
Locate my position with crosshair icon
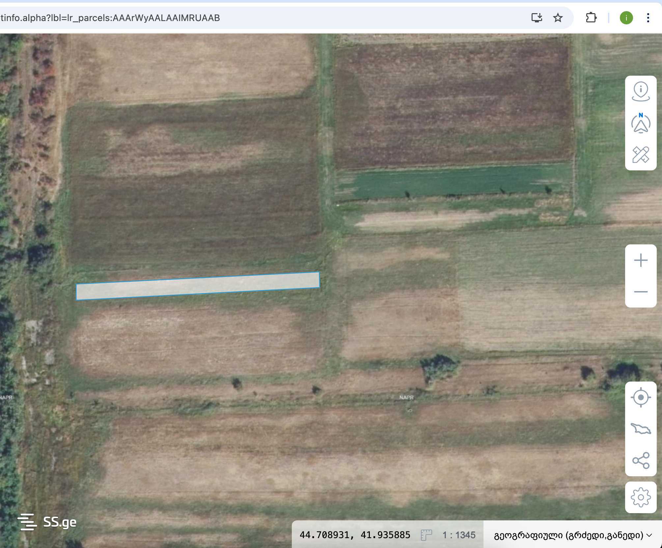[641, 397]
